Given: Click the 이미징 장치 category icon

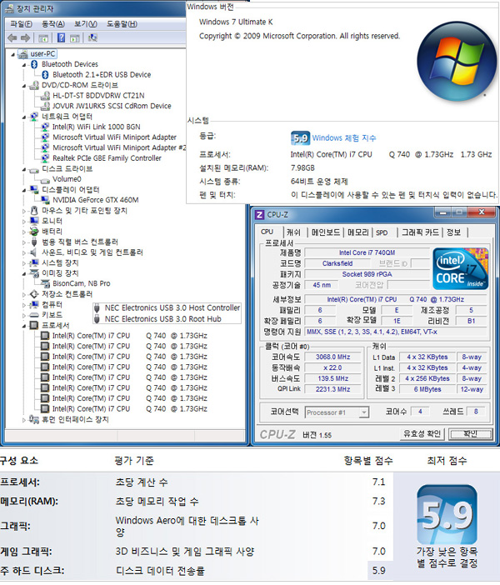Looking at the screenshot, I should point(34,273).
